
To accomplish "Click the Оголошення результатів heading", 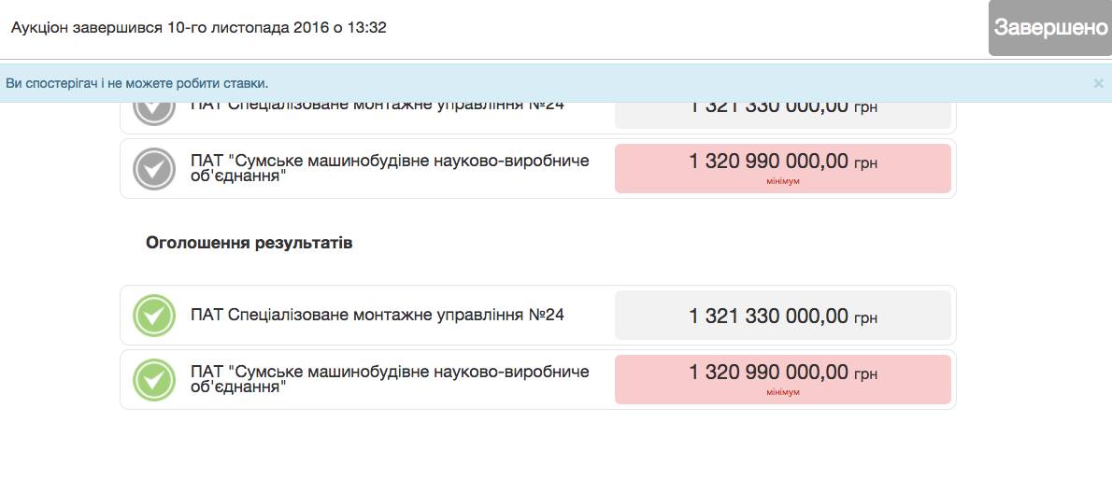I will 249,243.
